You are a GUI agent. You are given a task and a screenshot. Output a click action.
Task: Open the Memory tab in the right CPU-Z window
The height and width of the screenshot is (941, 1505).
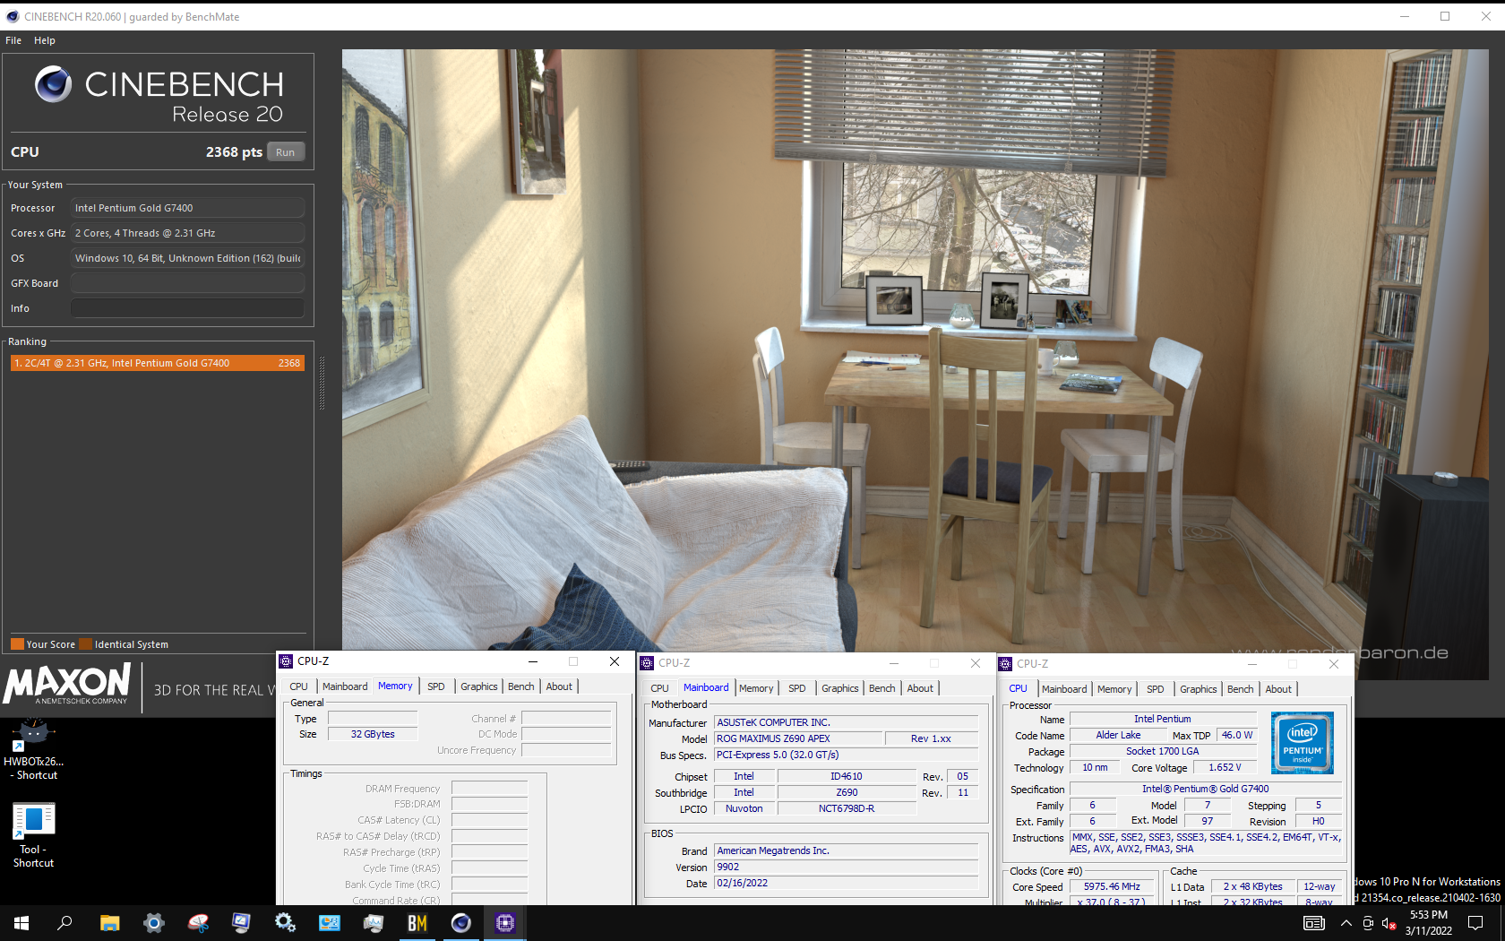click(1114, 689)
